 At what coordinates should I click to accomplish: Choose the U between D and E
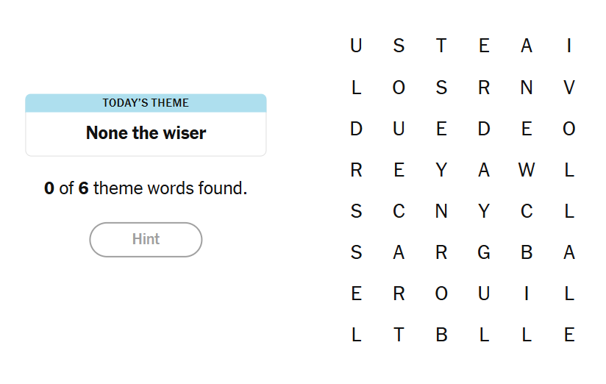(x=399, y=129)
